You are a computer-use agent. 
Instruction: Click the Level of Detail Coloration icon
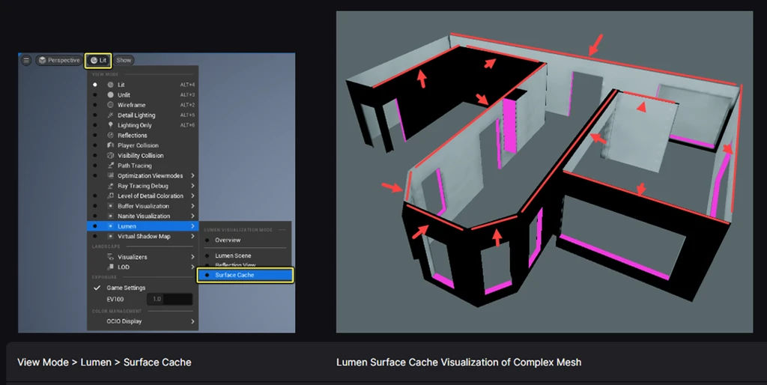click(x=111, y=195)
